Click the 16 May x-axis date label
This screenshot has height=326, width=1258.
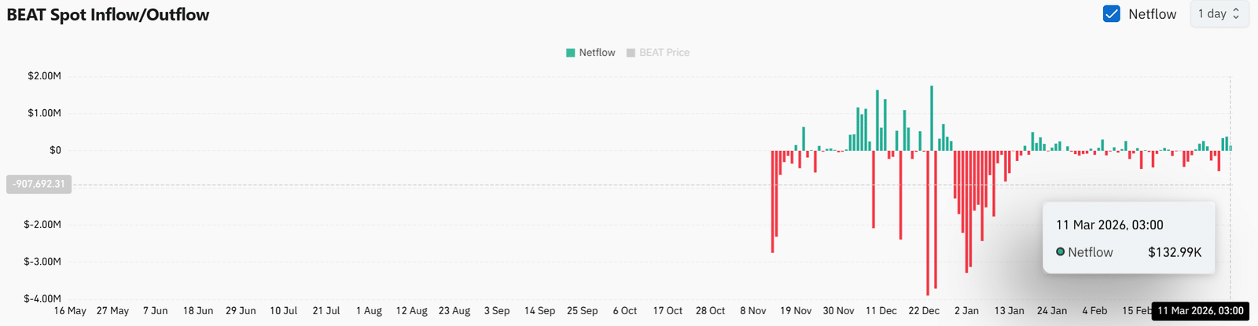(70, 311)
